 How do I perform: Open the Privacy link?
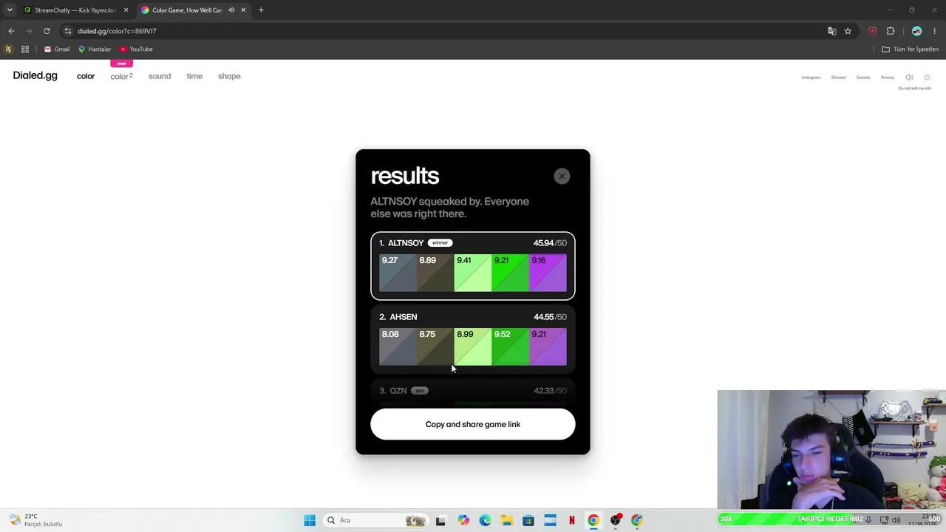[x=888, y=78]
